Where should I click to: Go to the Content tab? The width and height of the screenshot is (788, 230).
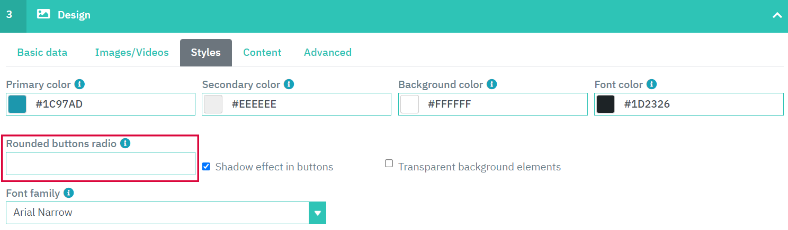point(262,52)
